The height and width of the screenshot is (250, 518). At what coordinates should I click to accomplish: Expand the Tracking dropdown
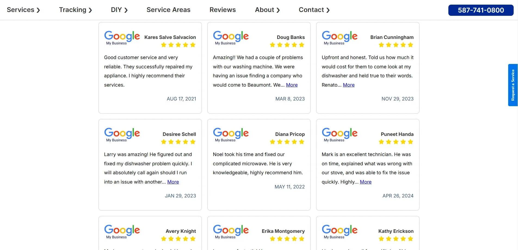[x=76, y=10]
